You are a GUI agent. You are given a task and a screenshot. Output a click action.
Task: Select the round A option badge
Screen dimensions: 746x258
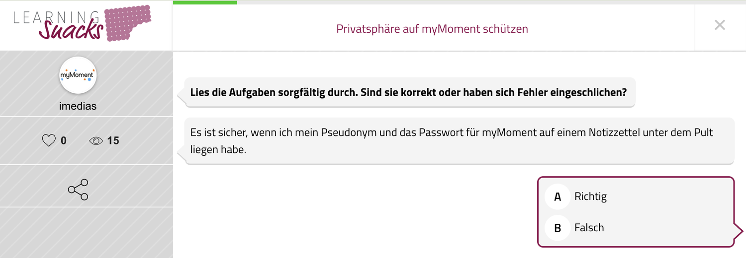(558, 196)
